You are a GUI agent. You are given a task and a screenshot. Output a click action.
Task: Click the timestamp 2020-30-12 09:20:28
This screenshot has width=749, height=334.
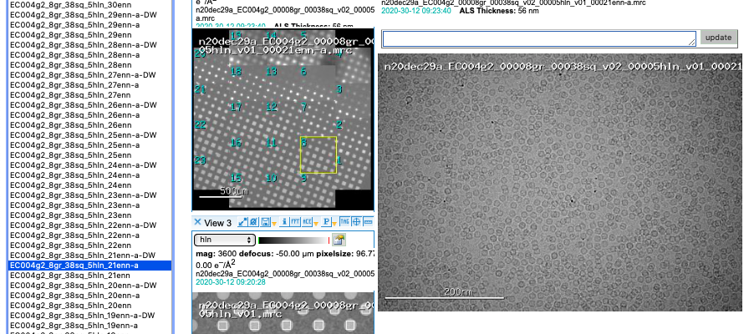click(231, 282)
